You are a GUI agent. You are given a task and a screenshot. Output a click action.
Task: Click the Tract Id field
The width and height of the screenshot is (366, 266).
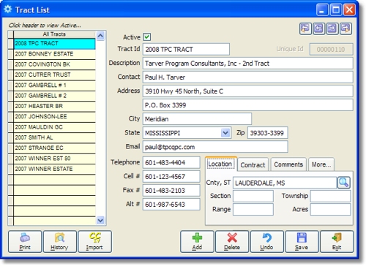pyautogui.click(x=186, y=50)
